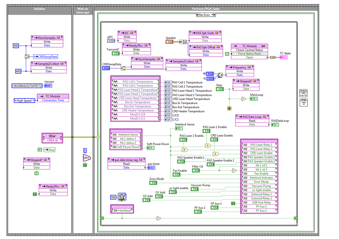Select the Mod5/CJC1 I/O row
Screen dimensions: 339x239
point(135,118)
